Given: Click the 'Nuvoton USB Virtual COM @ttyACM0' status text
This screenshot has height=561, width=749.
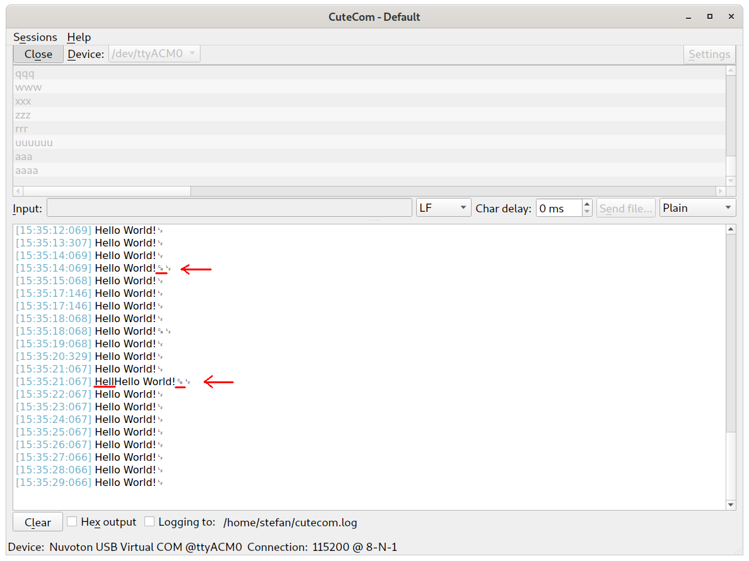Looking at the screenshot, I should [146, 547].
